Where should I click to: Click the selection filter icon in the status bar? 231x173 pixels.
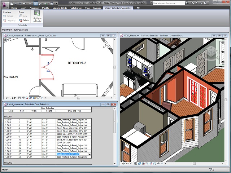[x=211, y=170]
